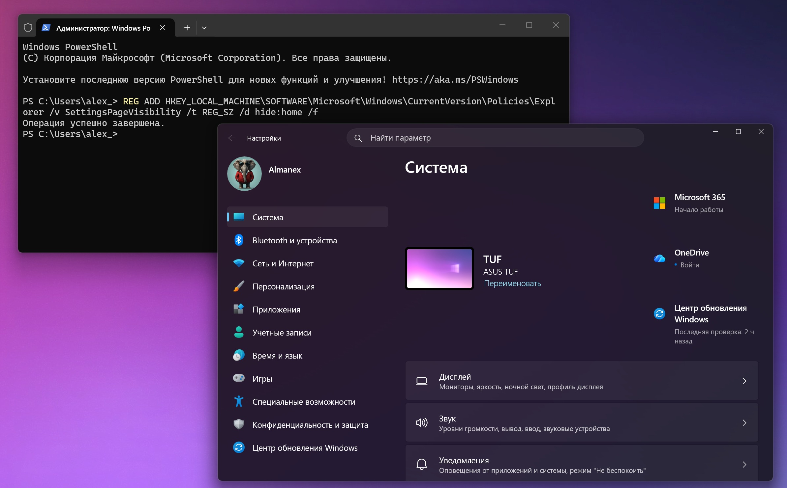Expand the Дисплей row chevron

coord(744,381)
